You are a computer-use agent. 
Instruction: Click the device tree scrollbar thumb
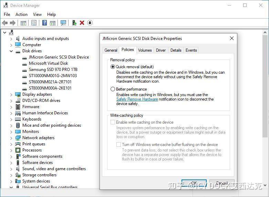point(265,86)
